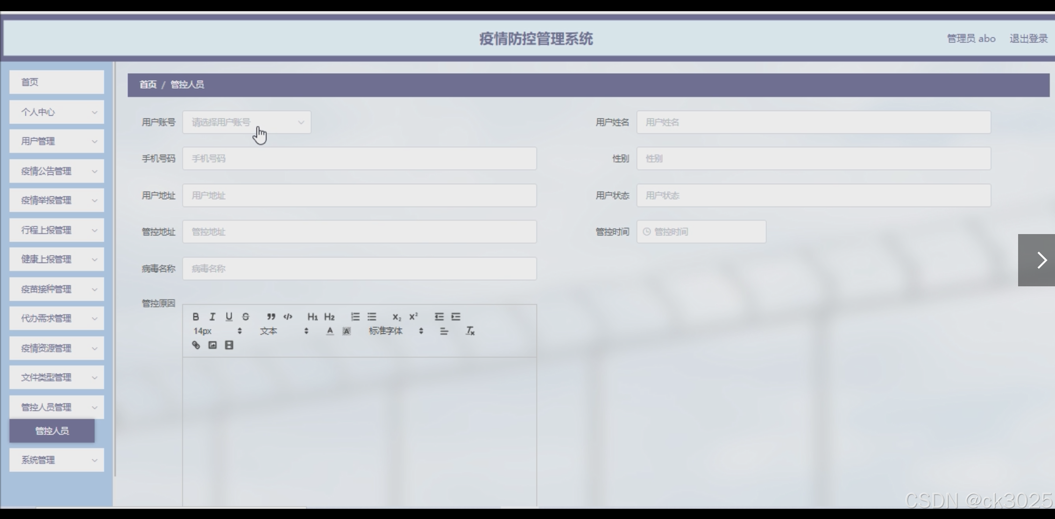Open the 首页 sidebar menu item

(57, 82)
